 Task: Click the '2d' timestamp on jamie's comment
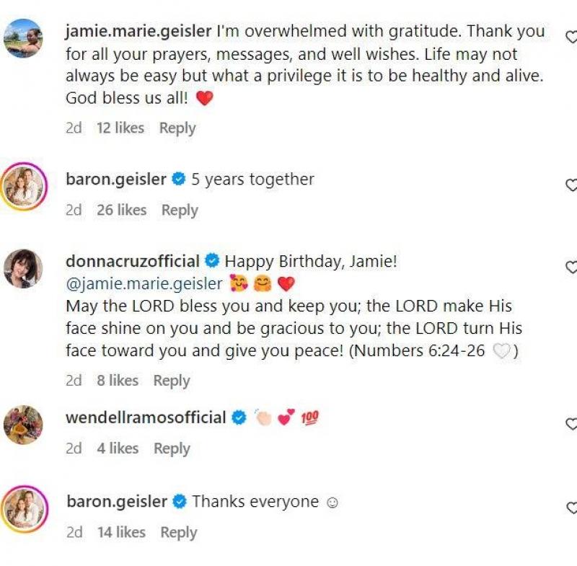click(x=72, y=128)
